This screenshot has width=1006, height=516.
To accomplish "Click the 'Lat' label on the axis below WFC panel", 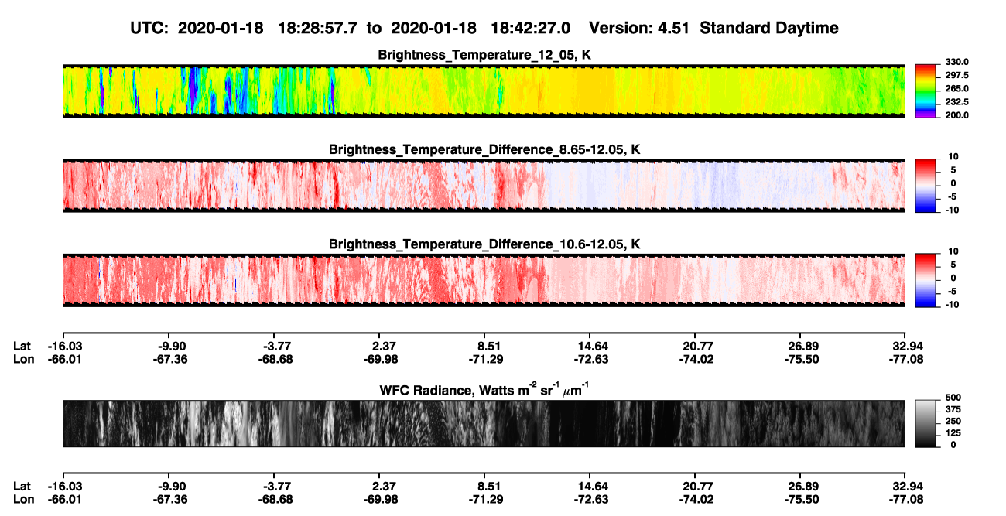I will [x=22, y=486].
